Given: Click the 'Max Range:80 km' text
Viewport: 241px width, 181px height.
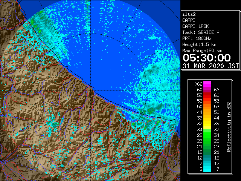Looking at the screenshot, I should (202, 51).
